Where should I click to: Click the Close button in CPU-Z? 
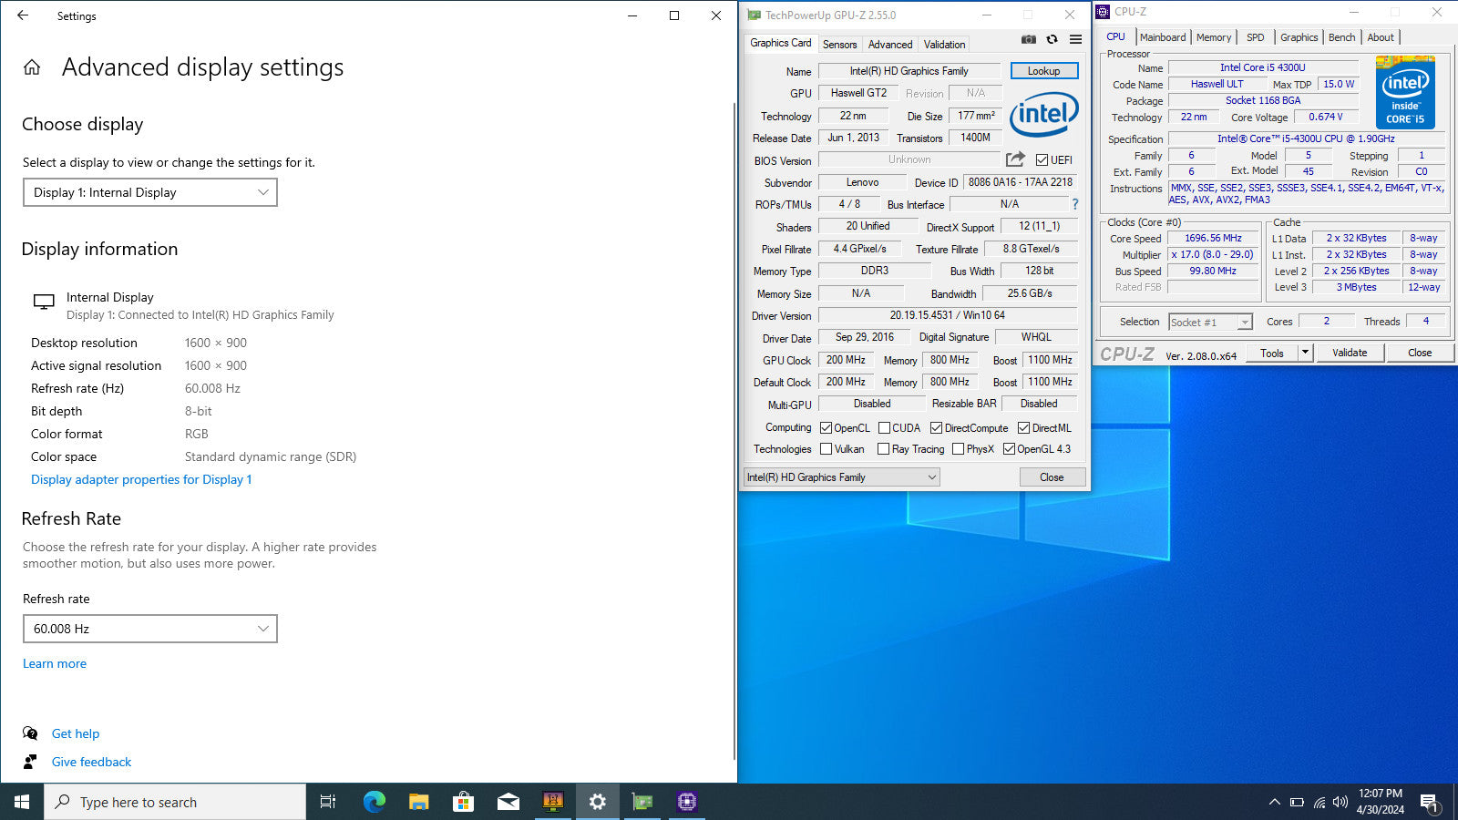1420,352
